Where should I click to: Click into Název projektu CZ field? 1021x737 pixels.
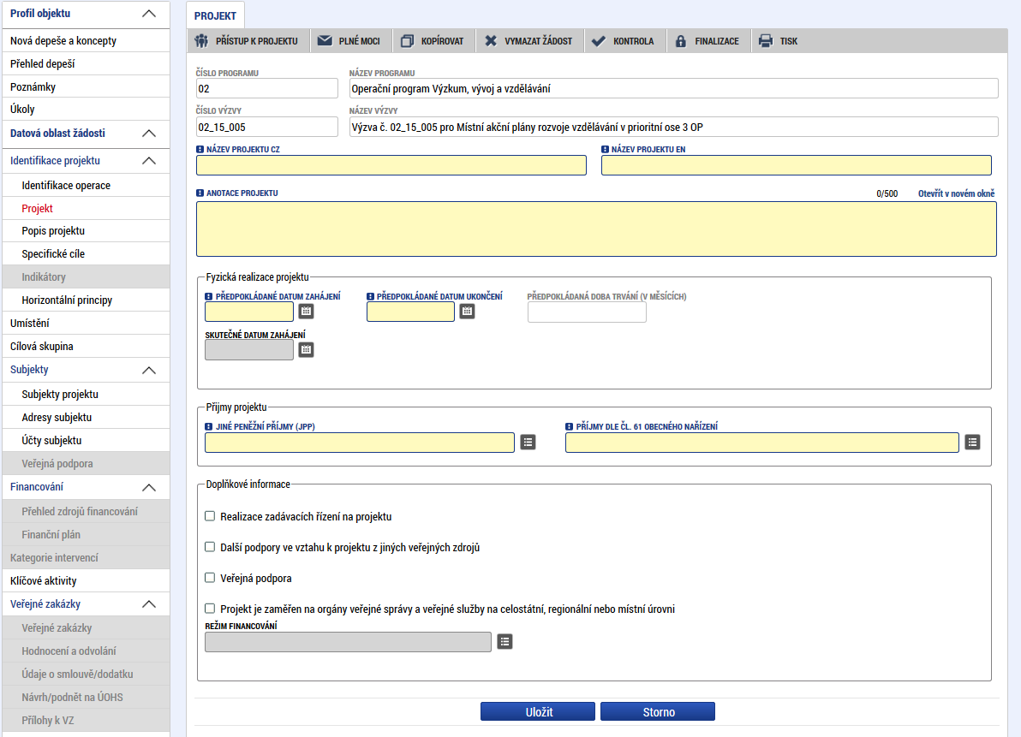pyautogui.click(x=391, y=165)
